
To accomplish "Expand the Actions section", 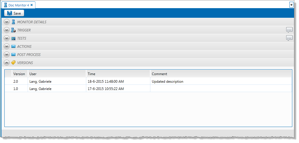I will click(7, 47).
